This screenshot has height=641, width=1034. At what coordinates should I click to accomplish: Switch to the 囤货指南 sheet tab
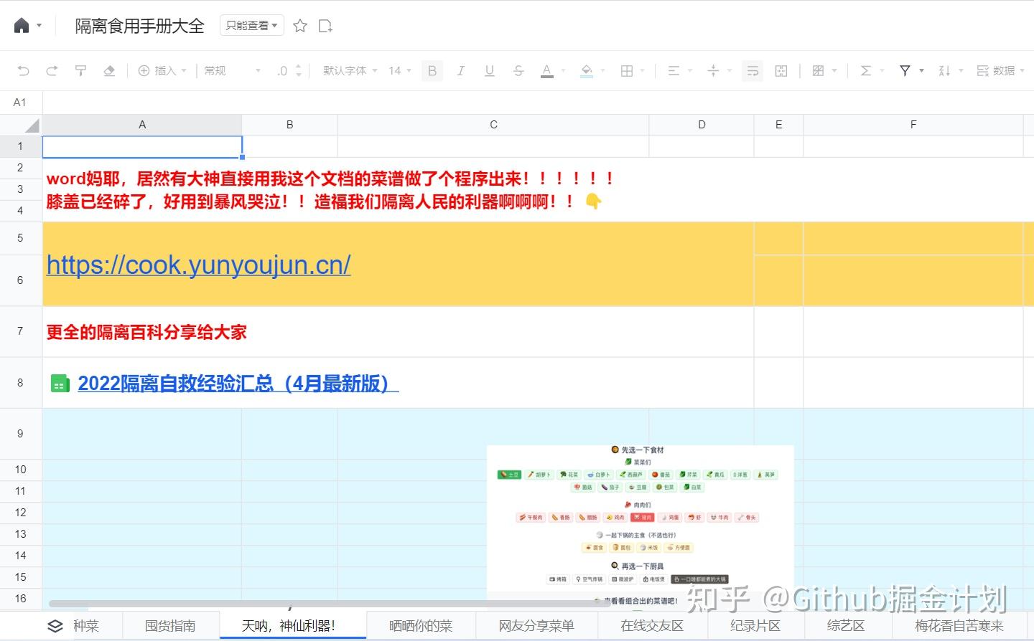pos(171,625)
